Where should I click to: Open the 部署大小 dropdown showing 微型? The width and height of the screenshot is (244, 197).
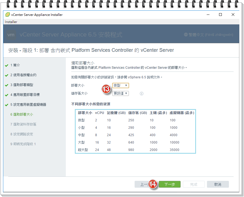coord(121,85)
